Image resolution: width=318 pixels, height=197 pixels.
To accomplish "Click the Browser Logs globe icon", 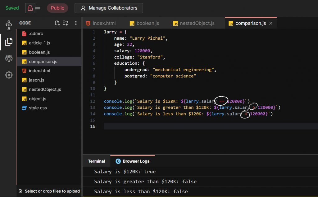I will [x=118, y=161].
